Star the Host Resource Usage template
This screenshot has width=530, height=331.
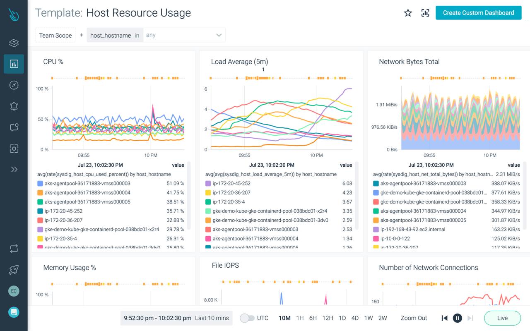coord(408,13)
